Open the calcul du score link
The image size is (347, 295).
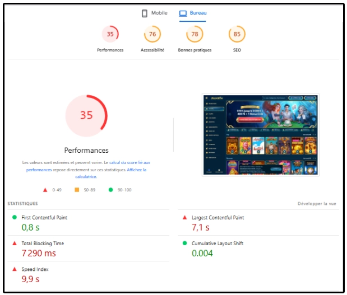(x=129, y=162)
